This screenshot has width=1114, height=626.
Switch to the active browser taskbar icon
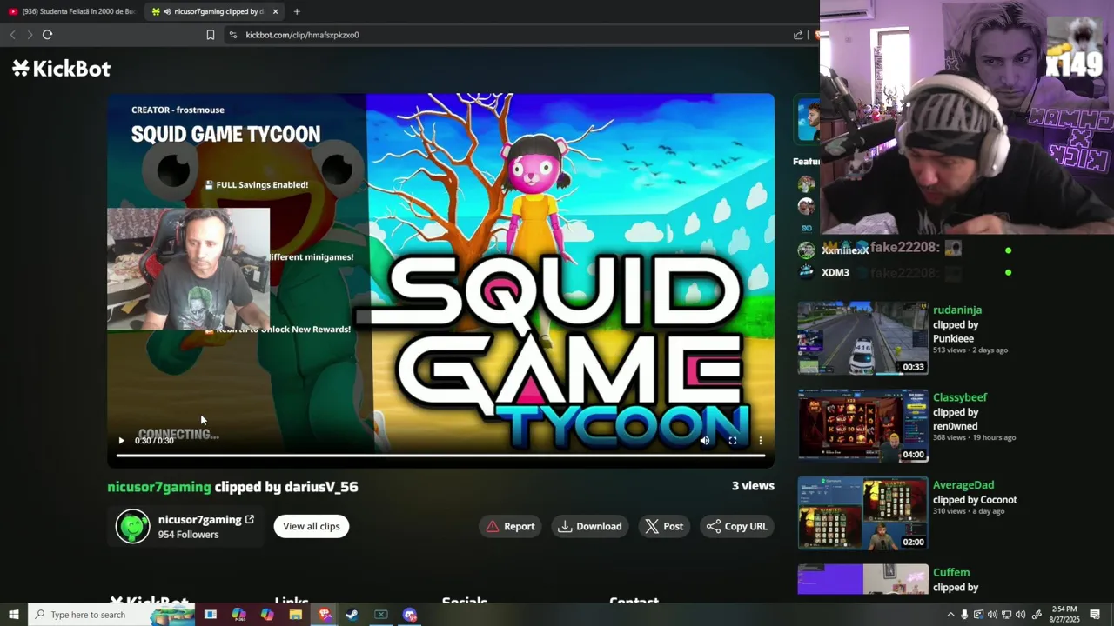(325, 615)
